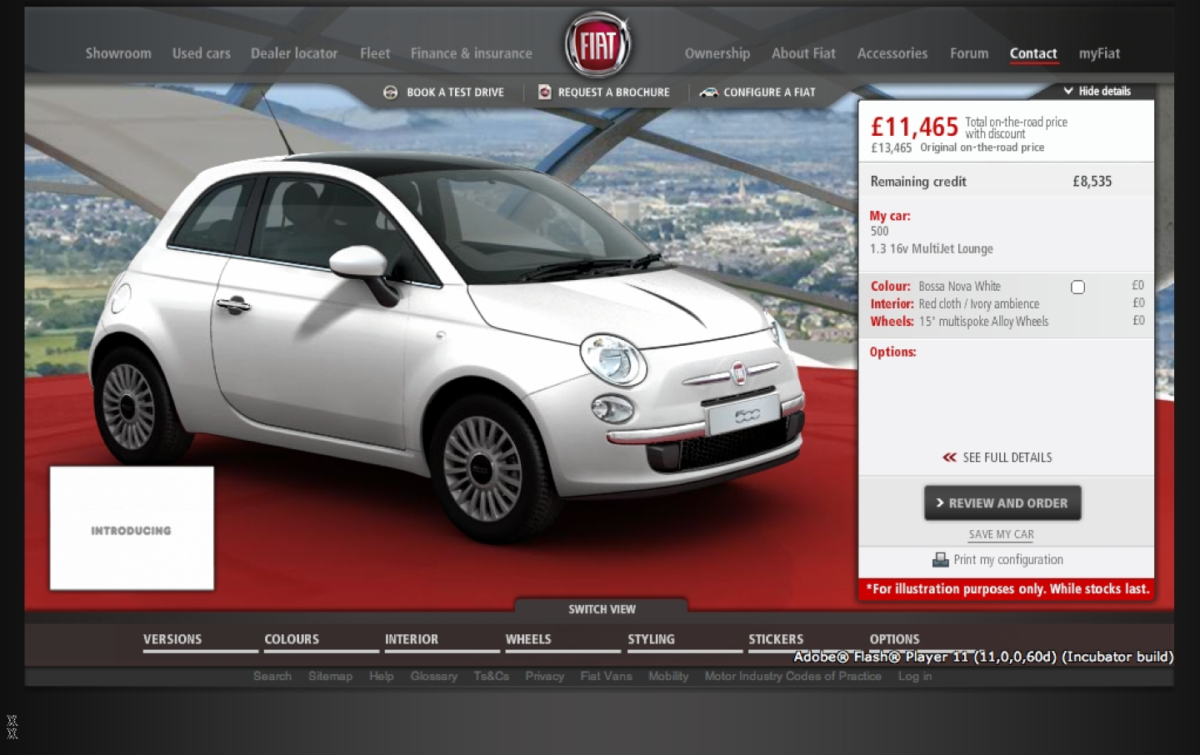Screen dimensions: 1200x755
Task: Open the Help footer link
Action: pyautogui.click(x=382, y=677)
